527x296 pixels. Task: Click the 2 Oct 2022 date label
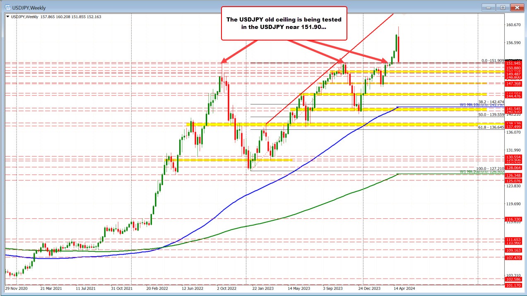226,288
